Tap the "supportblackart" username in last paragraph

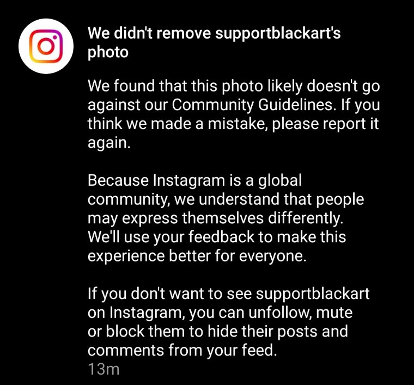(313, 294)
